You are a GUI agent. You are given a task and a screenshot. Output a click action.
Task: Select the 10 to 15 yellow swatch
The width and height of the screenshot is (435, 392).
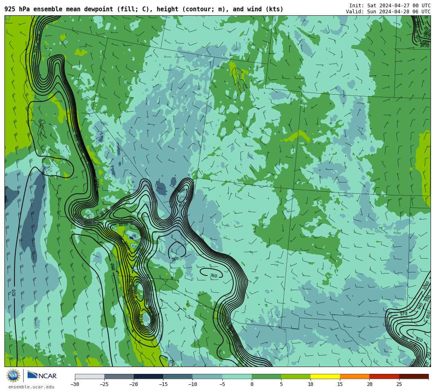[x=325, y=376]
